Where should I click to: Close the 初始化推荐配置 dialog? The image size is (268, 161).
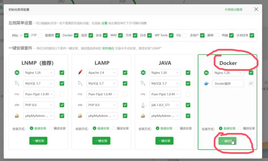coord(256,9)
